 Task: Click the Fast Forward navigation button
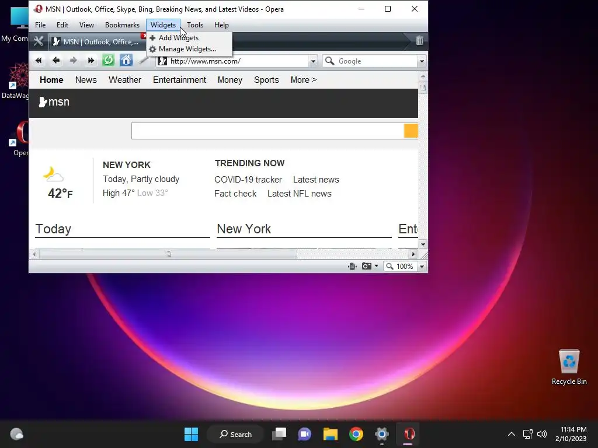[x=91, y=61]
